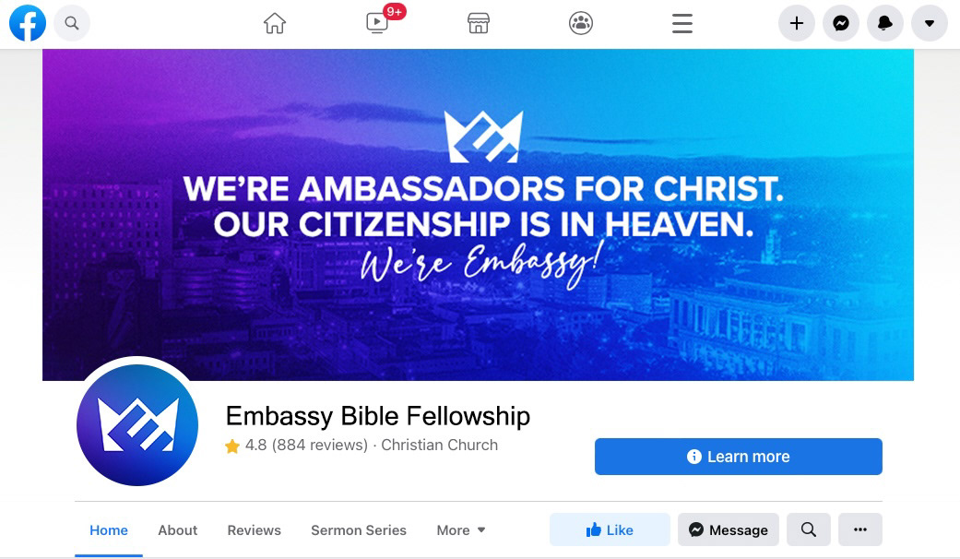Expand the account dropdown arrow
960x559 pixels.
(x=930, y=23)
